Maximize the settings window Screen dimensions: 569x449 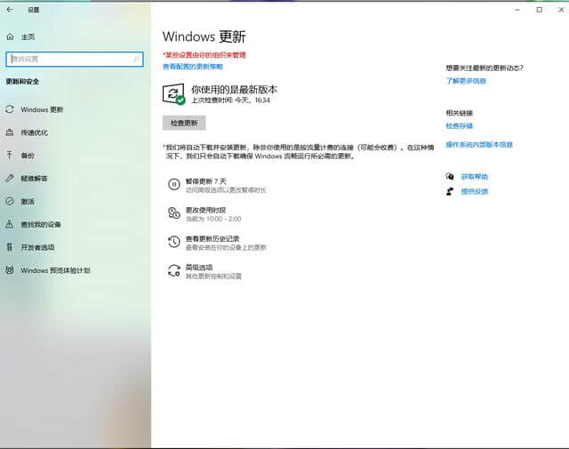tap(540, 10)
